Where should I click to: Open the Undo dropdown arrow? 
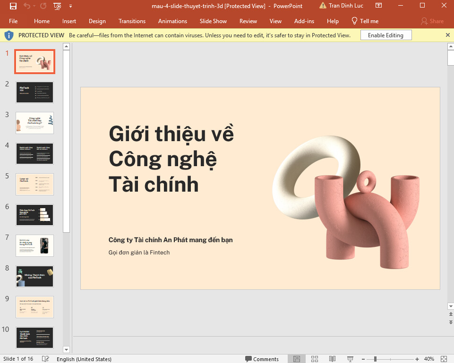(33, 6)
